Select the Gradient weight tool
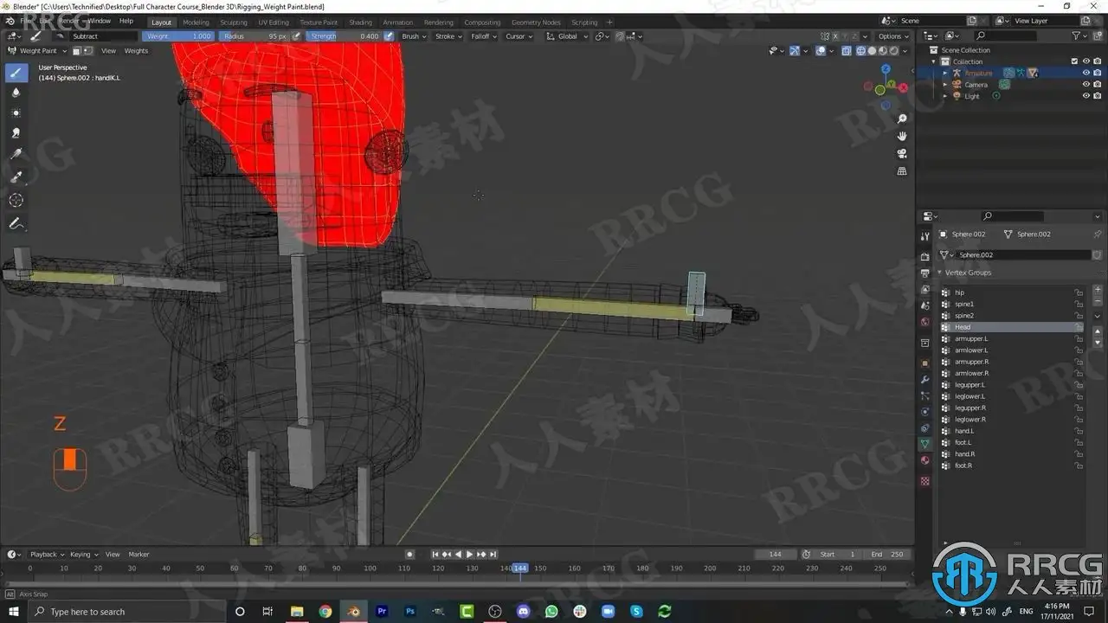The width and height of the screenshot is (1108, 623). point(16,155)
